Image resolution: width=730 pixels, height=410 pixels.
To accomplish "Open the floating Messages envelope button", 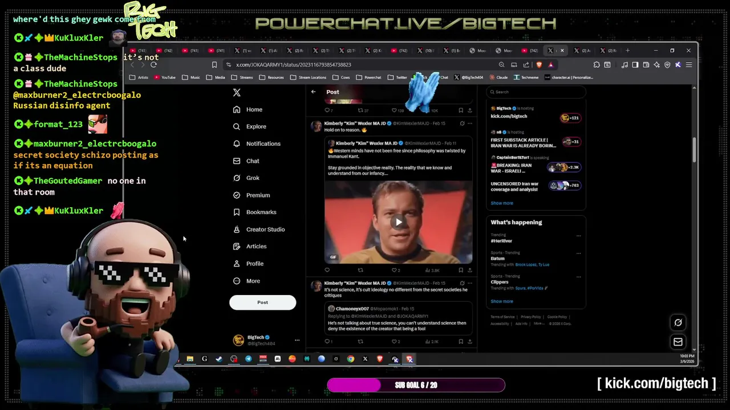I will (678, 342).
